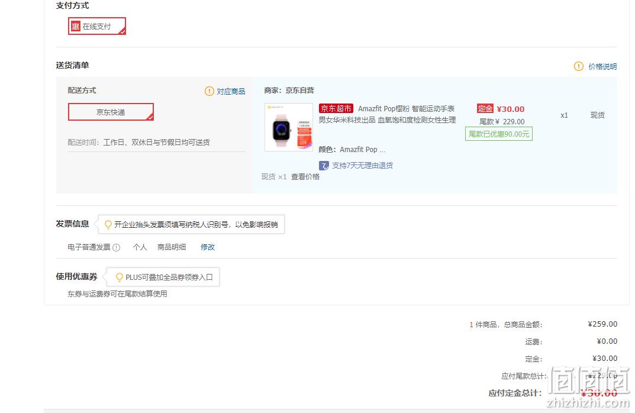Click the 价格说明 info icon

pos(579,66)
